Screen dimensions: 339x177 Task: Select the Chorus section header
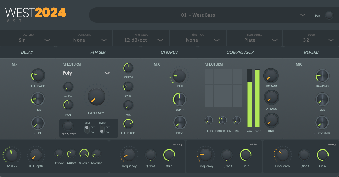click(x=169, y=52)
